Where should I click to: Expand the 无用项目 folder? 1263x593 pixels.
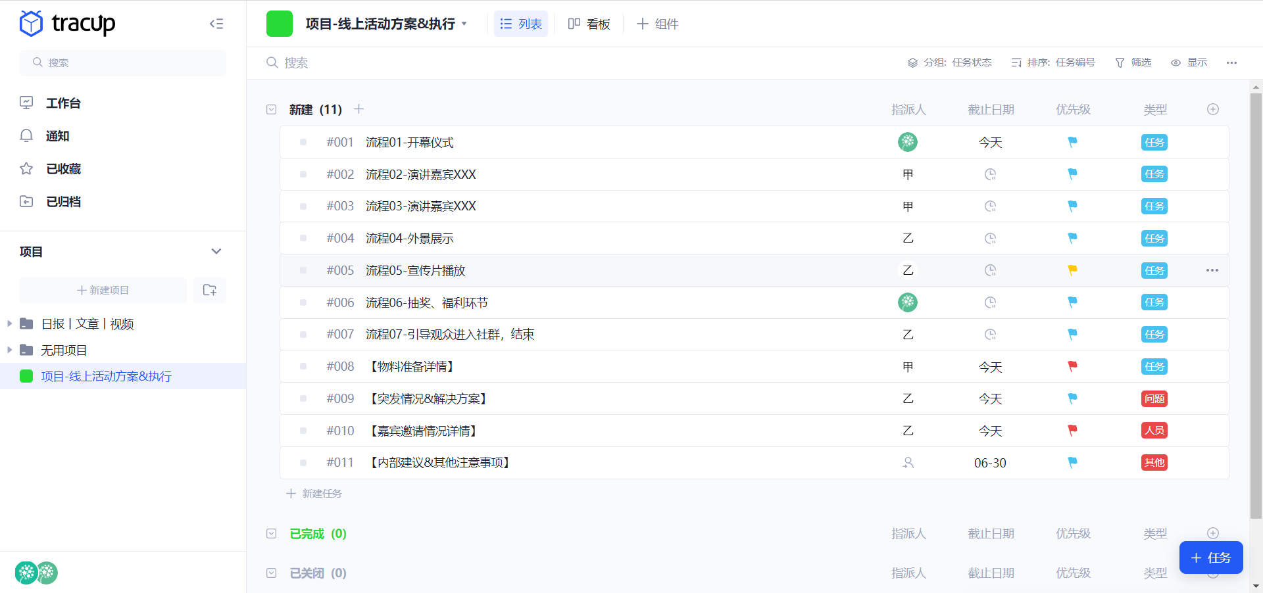pos(9,350)
